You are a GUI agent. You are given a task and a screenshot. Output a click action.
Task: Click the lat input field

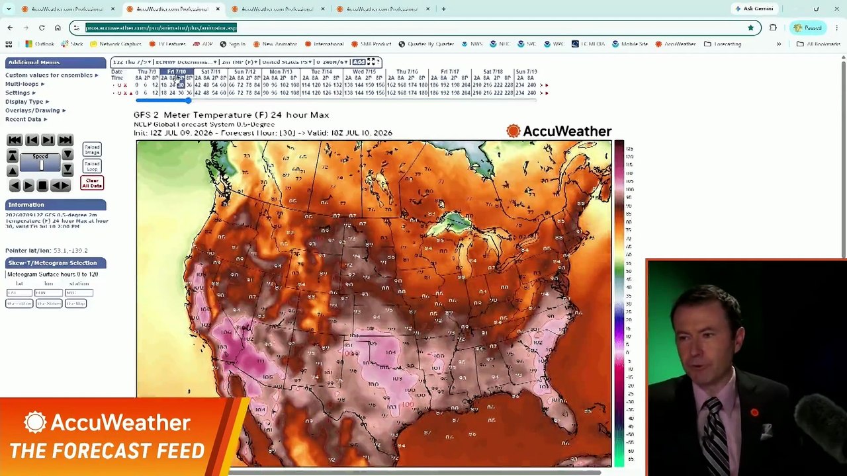(x=19, y=293)
